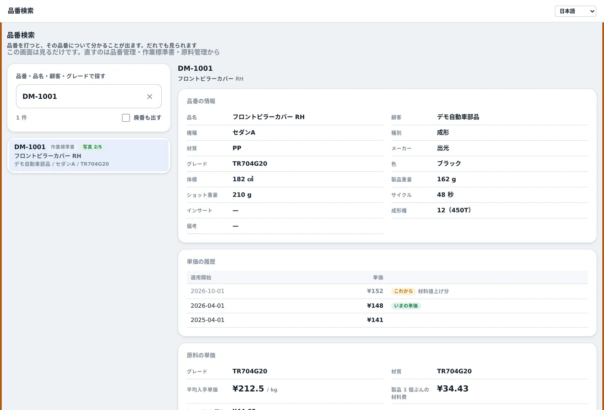604x410 pixels.
Task: Focus the search box containing DM-1001
Action: [x=89, y=96]
